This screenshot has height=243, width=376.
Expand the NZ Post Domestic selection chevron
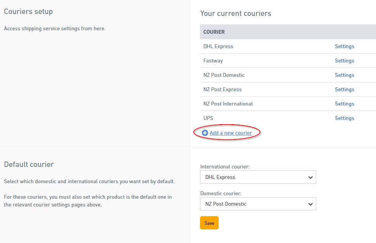point(310,204)
